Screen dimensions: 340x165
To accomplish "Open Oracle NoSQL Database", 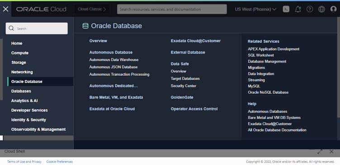I will click(268, 92).
